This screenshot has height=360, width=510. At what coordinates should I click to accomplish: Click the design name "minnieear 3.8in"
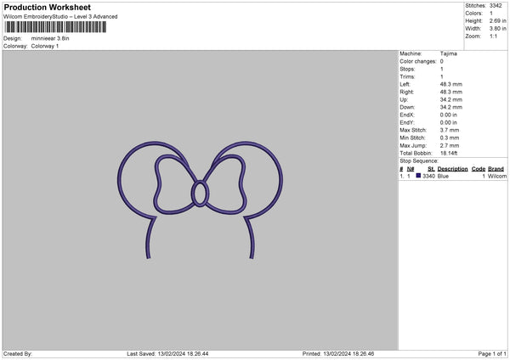point(50,38)
